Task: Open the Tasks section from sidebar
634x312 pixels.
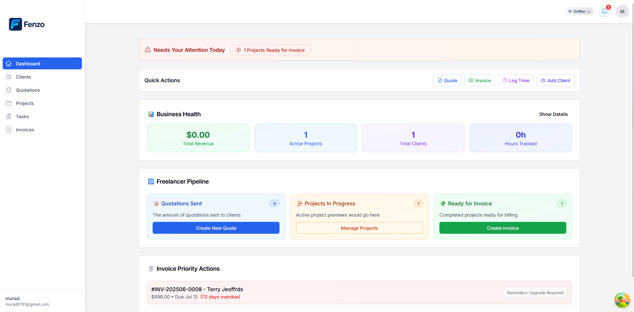Action: pyautogui.click(x=22, y=116)
